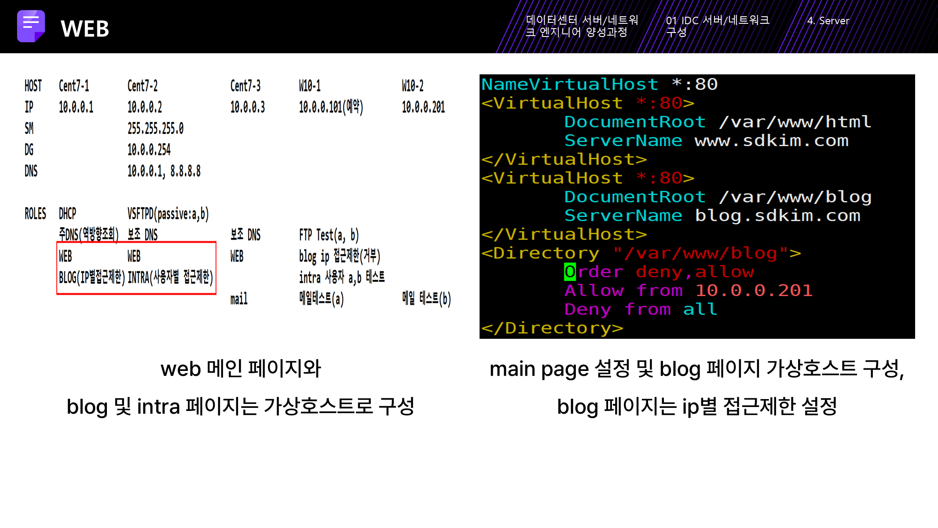Click the green highlighted cursor on Order

[x=570, y=272]
